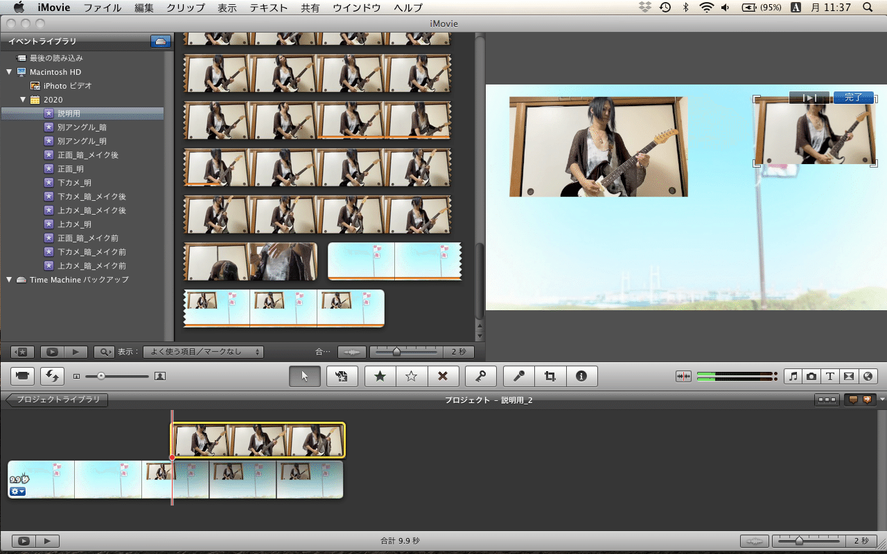Viewport: 887px width, 554px height.
Task: Play project full-screen in project footer
Action: pyautogui.click(x=24, y=541)
